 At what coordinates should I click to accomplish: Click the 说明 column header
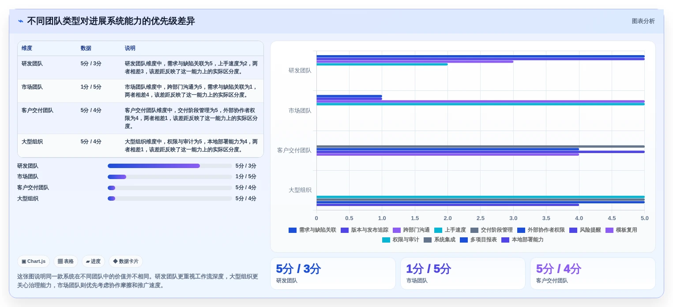tap(130, 48)
